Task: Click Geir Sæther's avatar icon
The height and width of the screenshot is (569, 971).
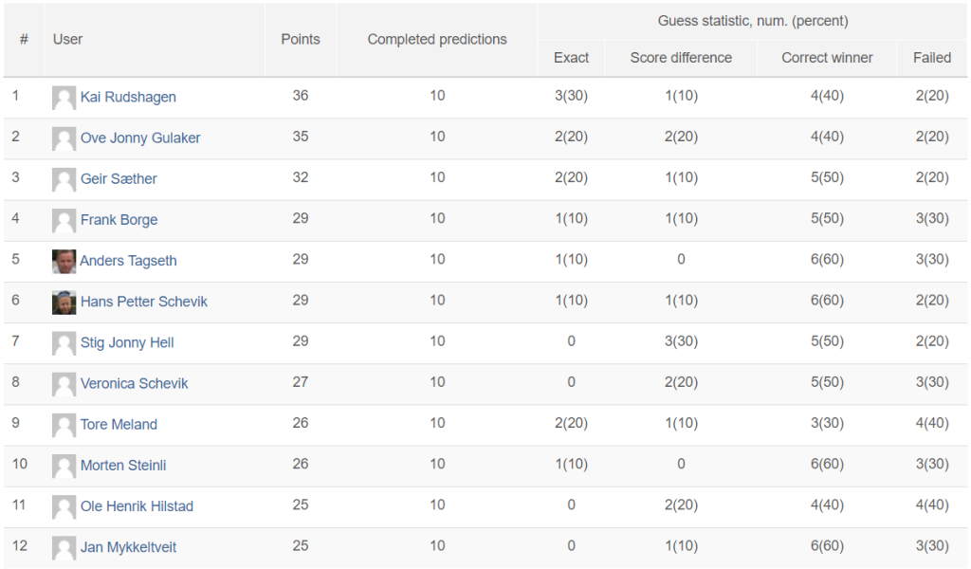Action: [64, 179]
